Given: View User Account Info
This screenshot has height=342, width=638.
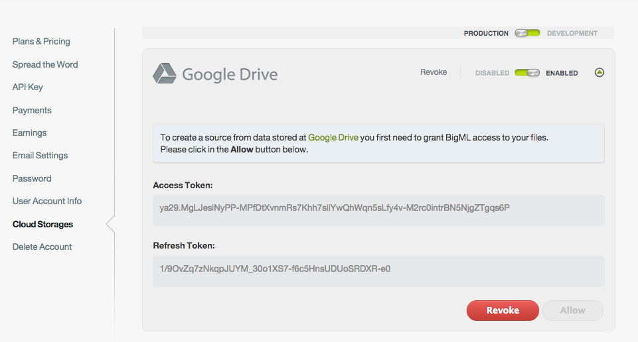Looking at the screenshot, I should 47,201.
